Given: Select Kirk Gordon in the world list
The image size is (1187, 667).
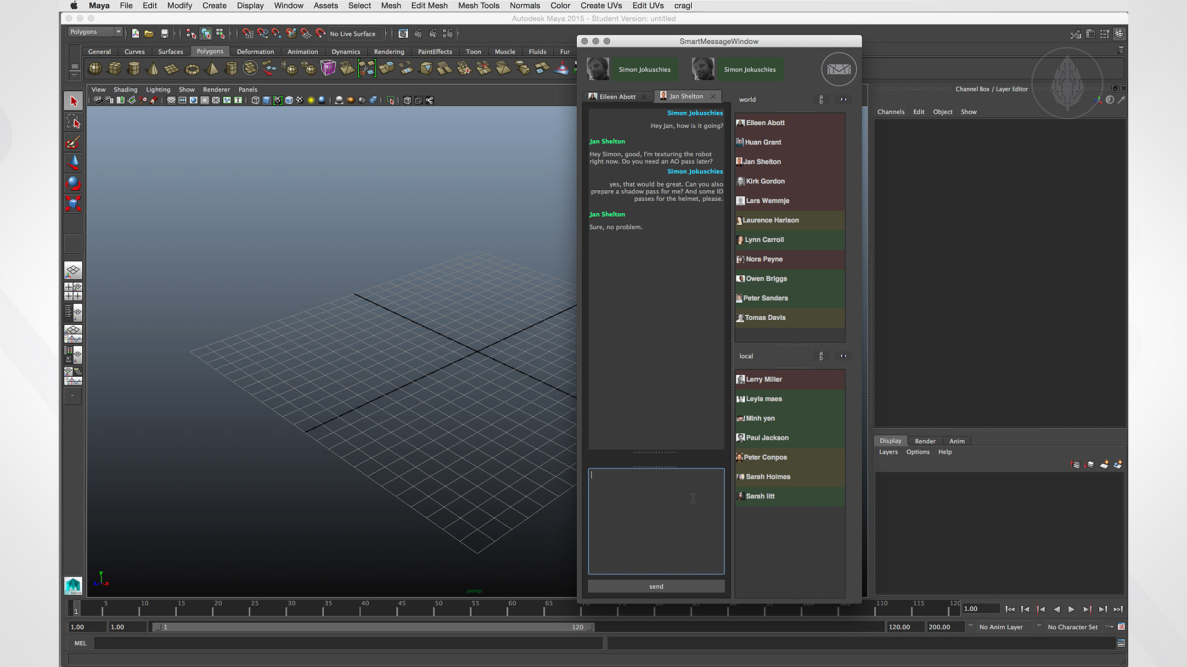Looking at the screenshot, I should tap(765, 181).
